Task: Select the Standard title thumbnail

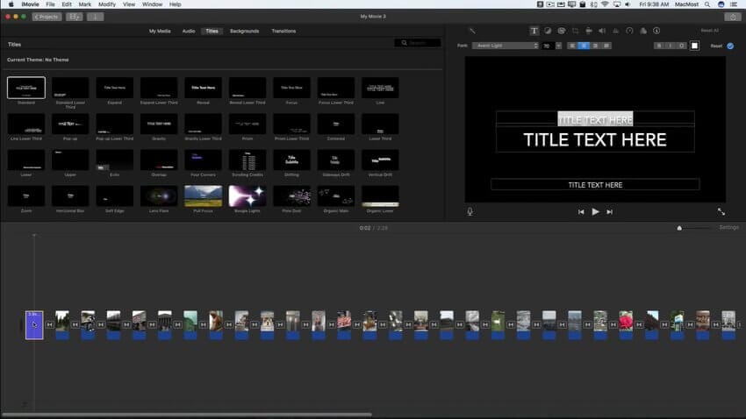Action: [26, 88]
